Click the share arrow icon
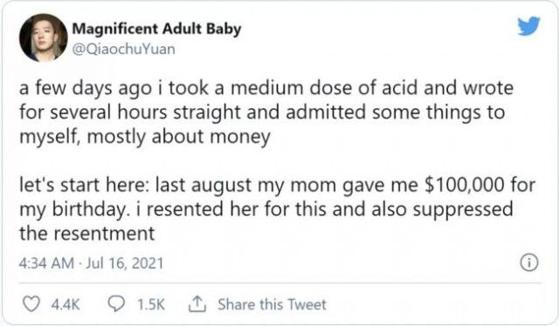 197,304
